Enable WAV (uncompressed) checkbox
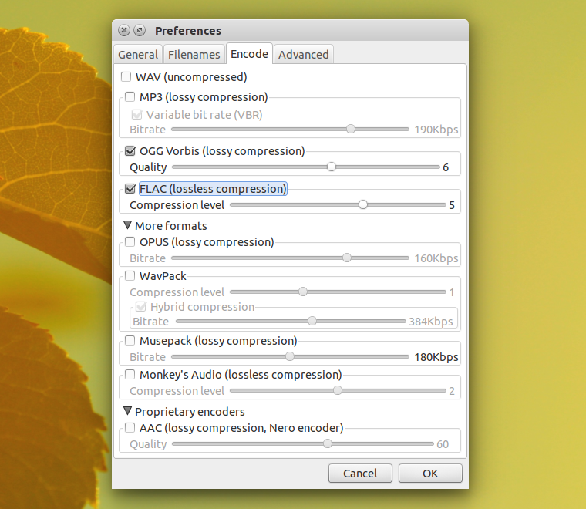This screenshot has width=586, height=509. coord(126,77)
